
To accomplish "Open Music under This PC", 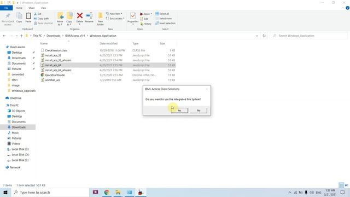I will tap(15, 132).
